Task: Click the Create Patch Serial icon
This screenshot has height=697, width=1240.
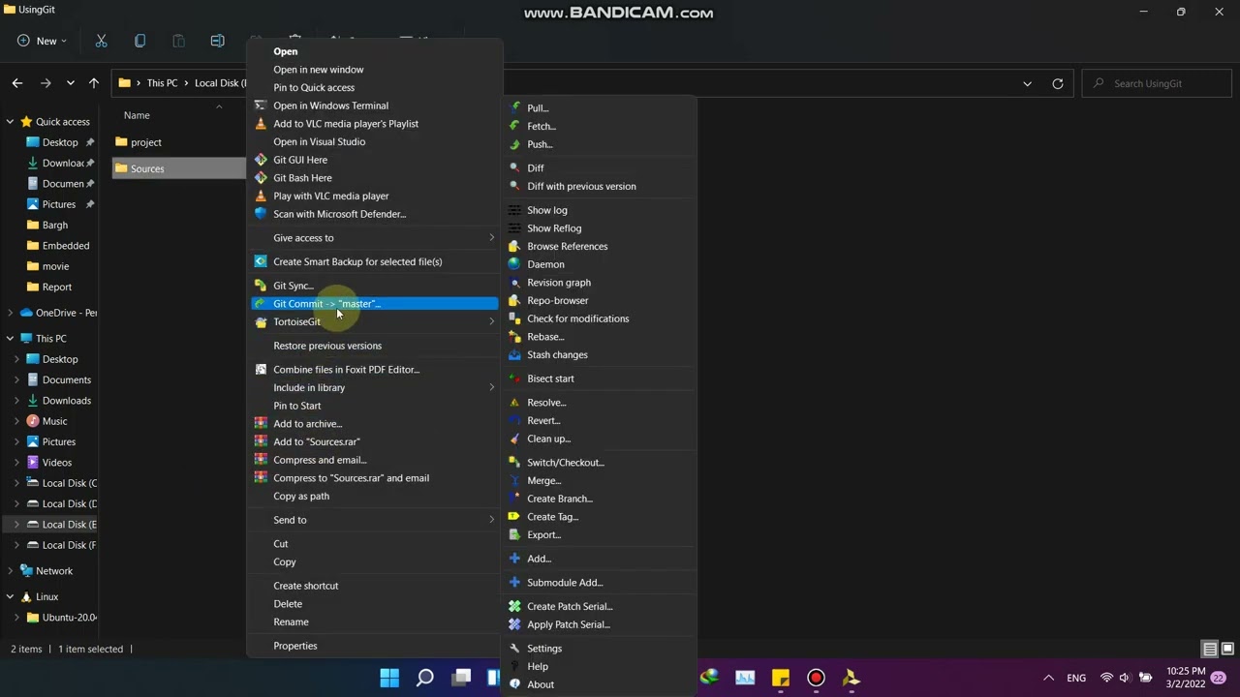Action: 515,607
